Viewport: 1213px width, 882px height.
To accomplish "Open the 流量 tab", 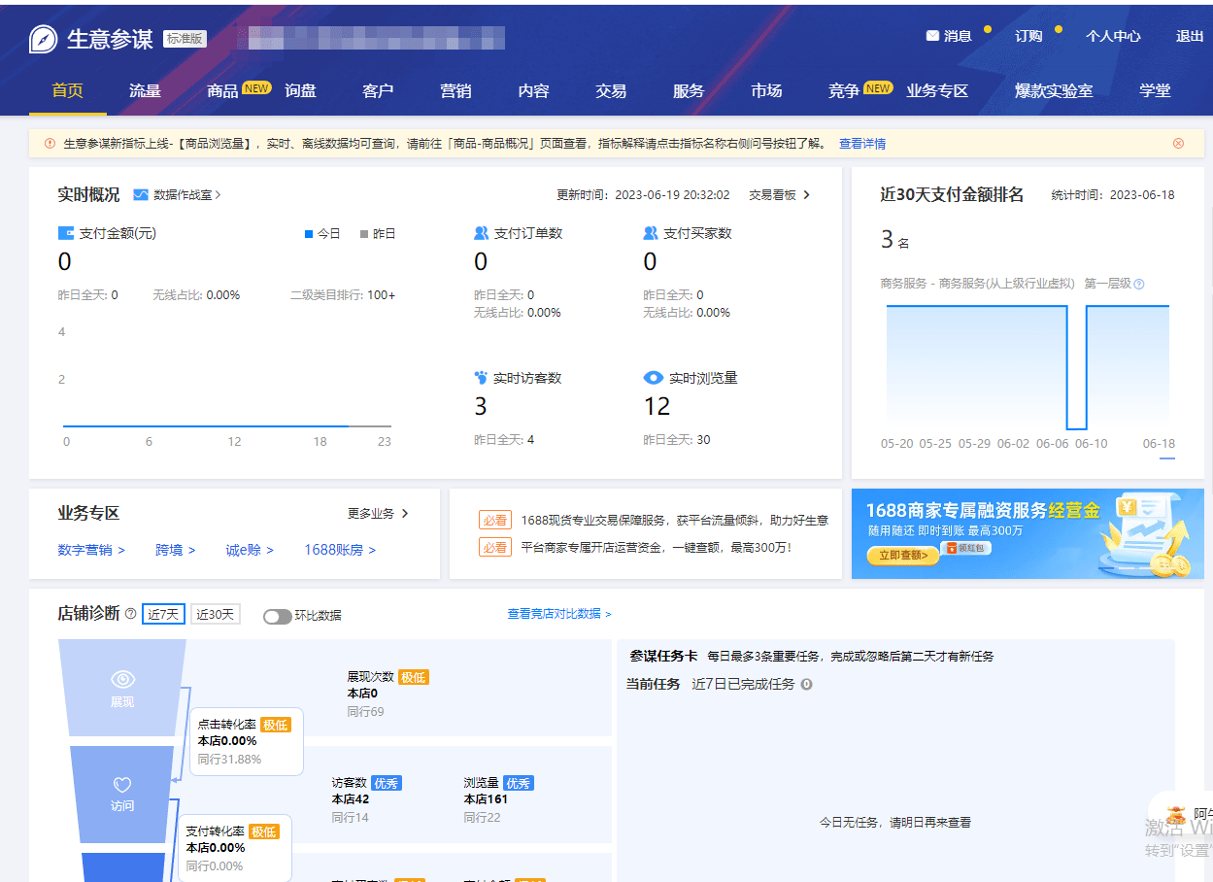I will (x=146, y=90).
